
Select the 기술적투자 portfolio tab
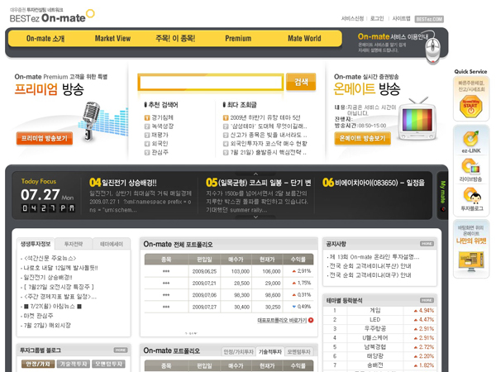pyautogui.click(x=268, y=351)
